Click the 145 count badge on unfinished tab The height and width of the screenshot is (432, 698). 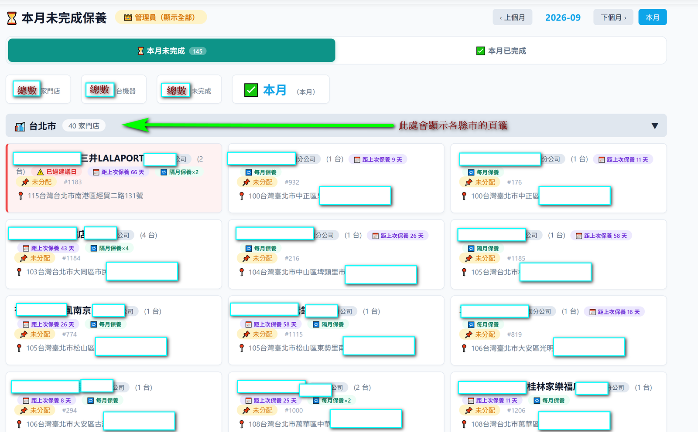(198, 51)
